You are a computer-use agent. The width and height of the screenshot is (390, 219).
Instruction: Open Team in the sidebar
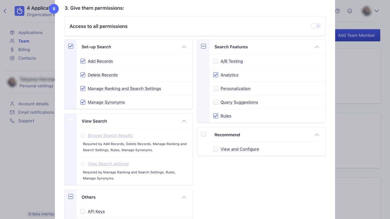click(24, 41)
